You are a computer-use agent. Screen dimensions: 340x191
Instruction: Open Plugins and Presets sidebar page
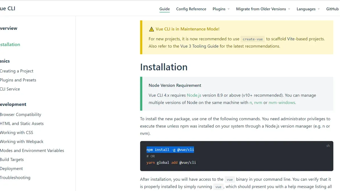(x=18, y=80)
